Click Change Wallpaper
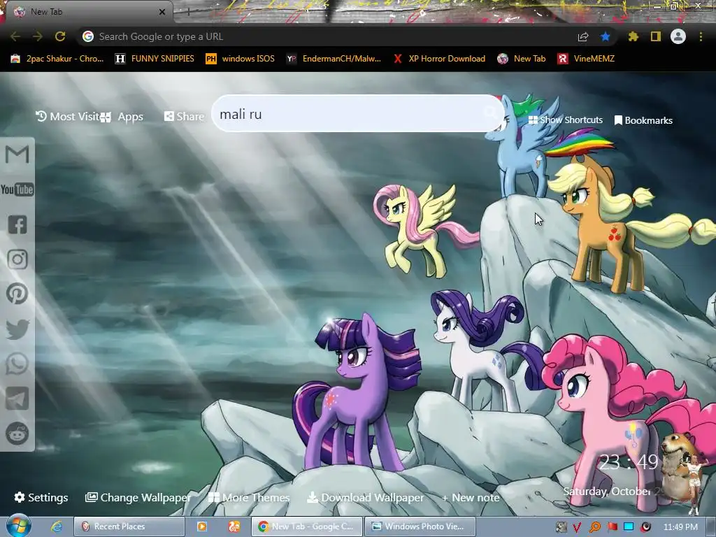716x537 pixels. pos(138,497)
